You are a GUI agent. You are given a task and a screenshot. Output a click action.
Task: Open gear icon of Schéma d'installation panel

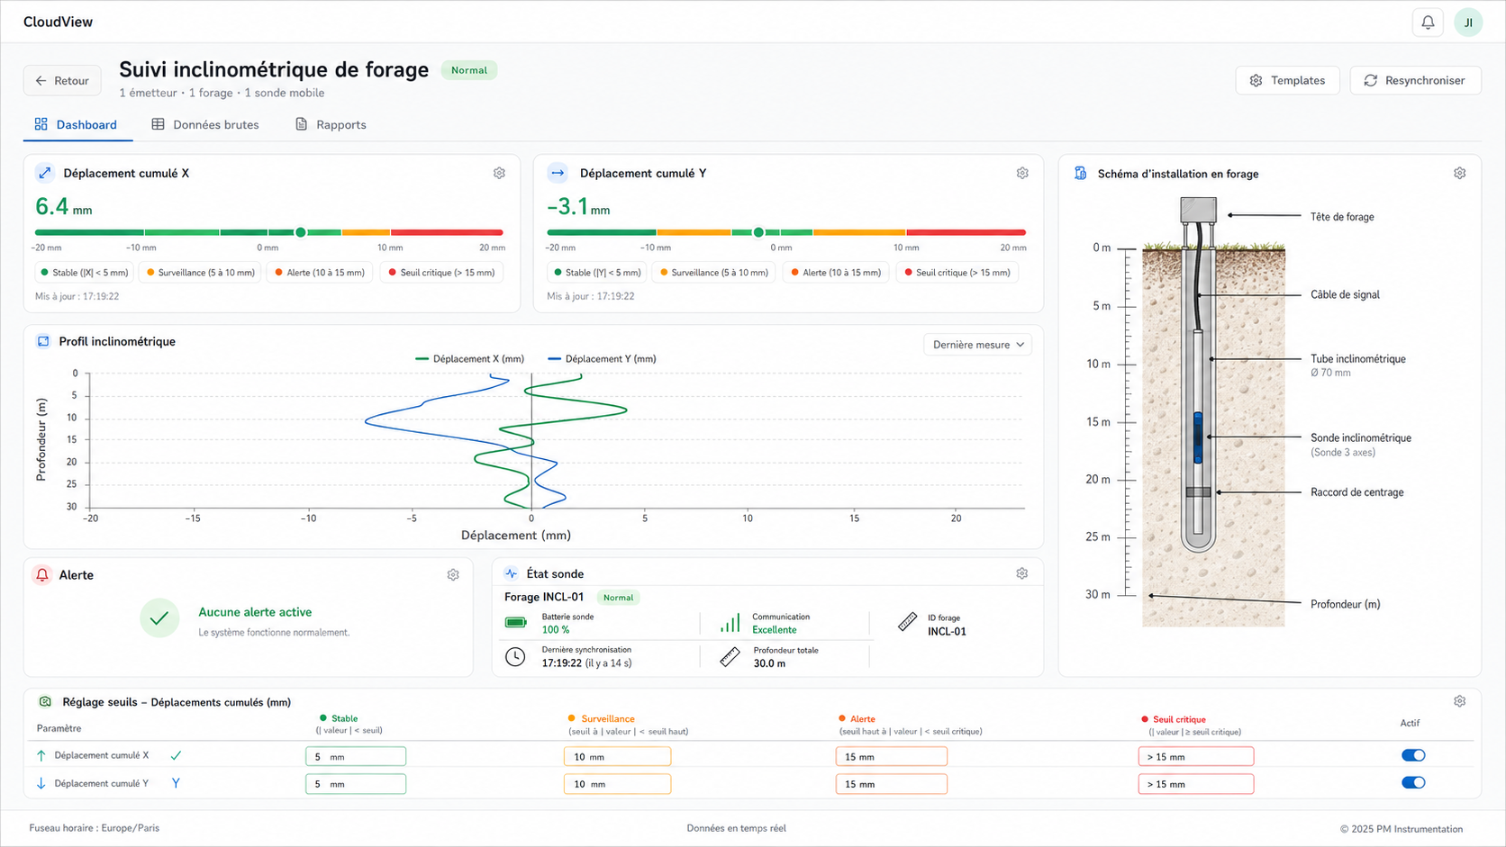1459,173
